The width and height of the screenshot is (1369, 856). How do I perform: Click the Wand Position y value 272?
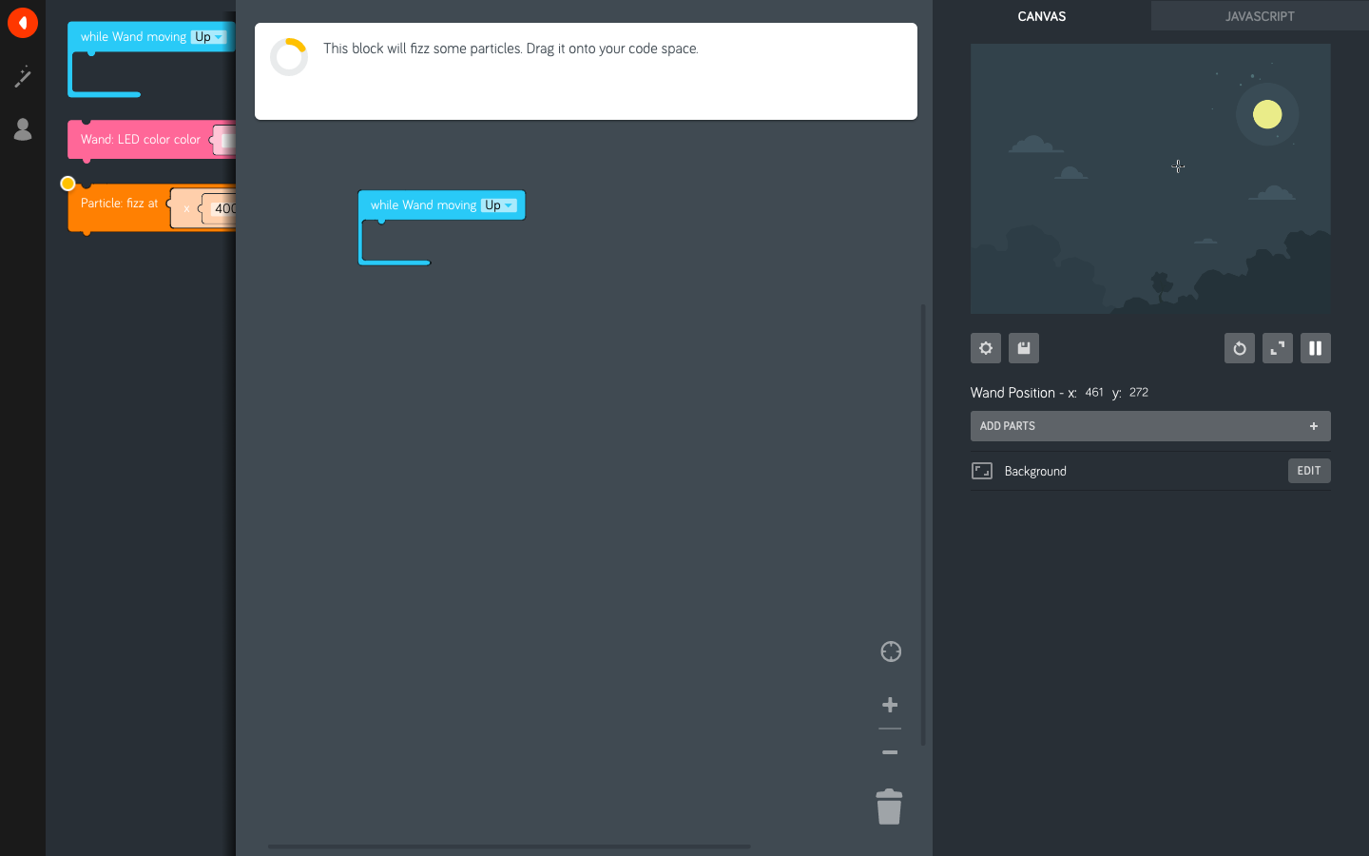1139,392
